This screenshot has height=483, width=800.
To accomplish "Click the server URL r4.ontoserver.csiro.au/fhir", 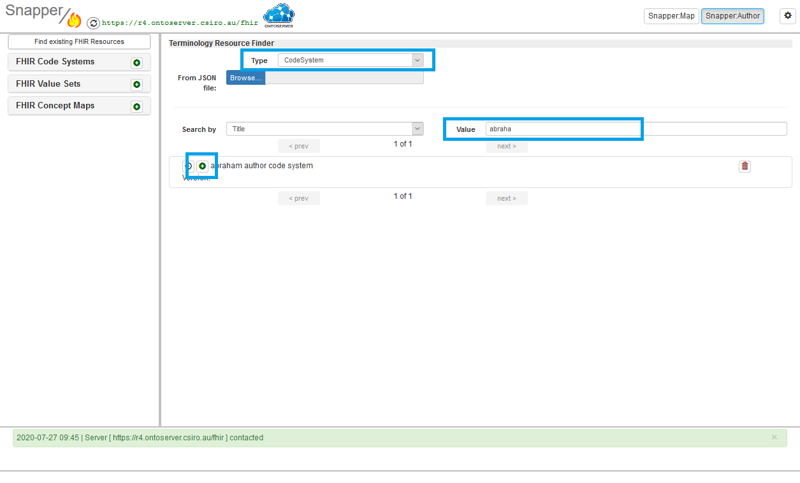I will (180, 23).
